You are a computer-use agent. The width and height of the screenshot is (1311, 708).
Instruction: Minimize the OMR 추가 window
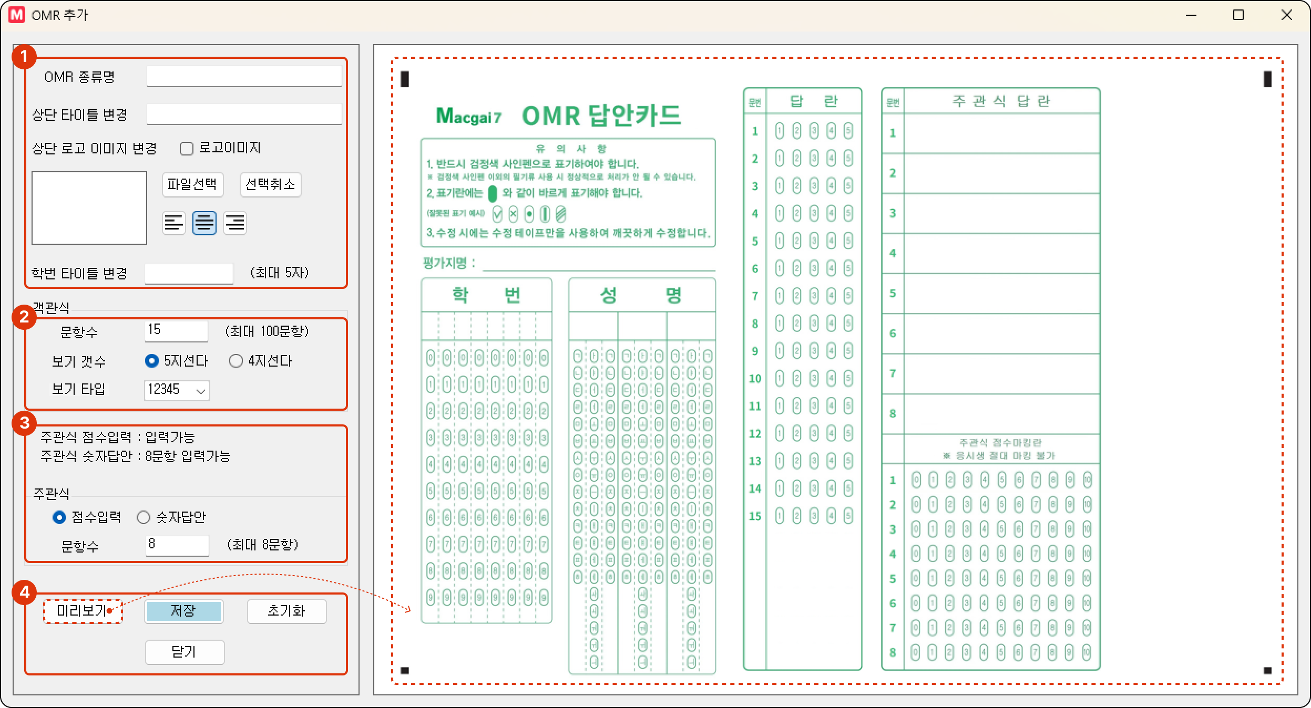1191,15
